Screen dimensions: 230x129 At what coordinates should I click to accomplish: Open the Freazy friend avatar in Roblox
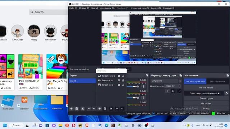(x=34, y=31)
